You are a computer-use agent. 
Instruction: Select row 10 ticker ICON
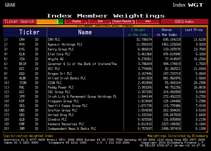[23, 83]
